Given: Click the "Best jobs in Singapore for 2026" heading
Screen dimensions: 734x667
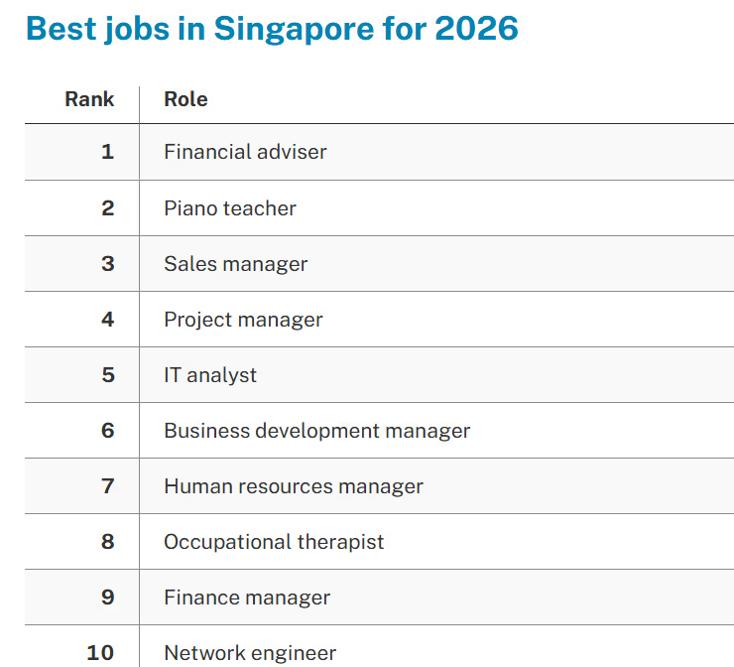Looking at the screenshot, I should point(272,28).
